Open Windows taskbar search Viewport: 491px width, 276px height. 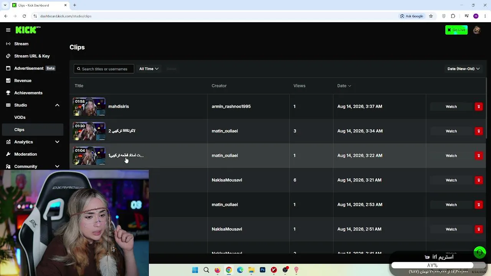[x=206, y=270]
